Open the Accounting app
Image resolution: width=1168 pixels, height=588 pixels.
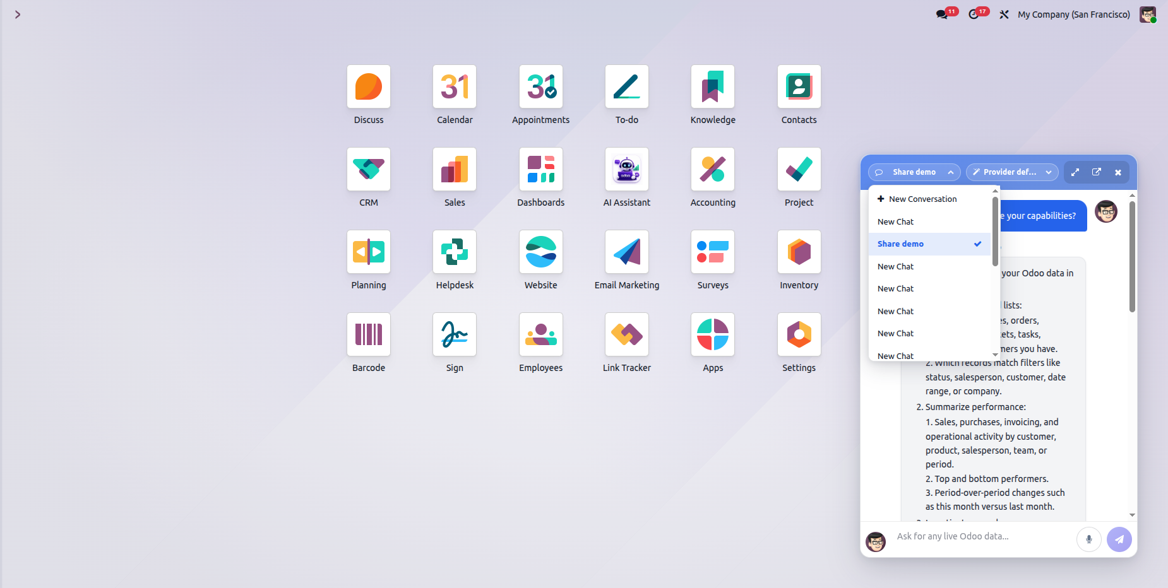click(x=713, y=169)
